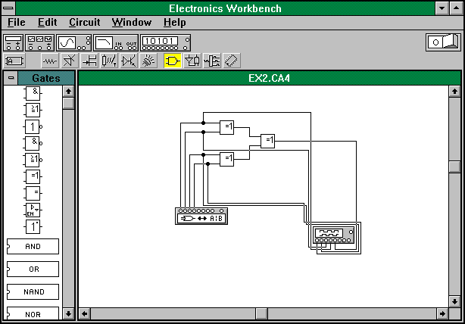Pick the AND gate from Gates list
The image size is (465, 324).
33,246
